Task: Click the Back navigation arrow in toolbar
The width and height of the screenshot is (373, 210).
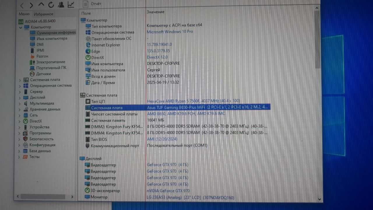Action: (22, 5)
